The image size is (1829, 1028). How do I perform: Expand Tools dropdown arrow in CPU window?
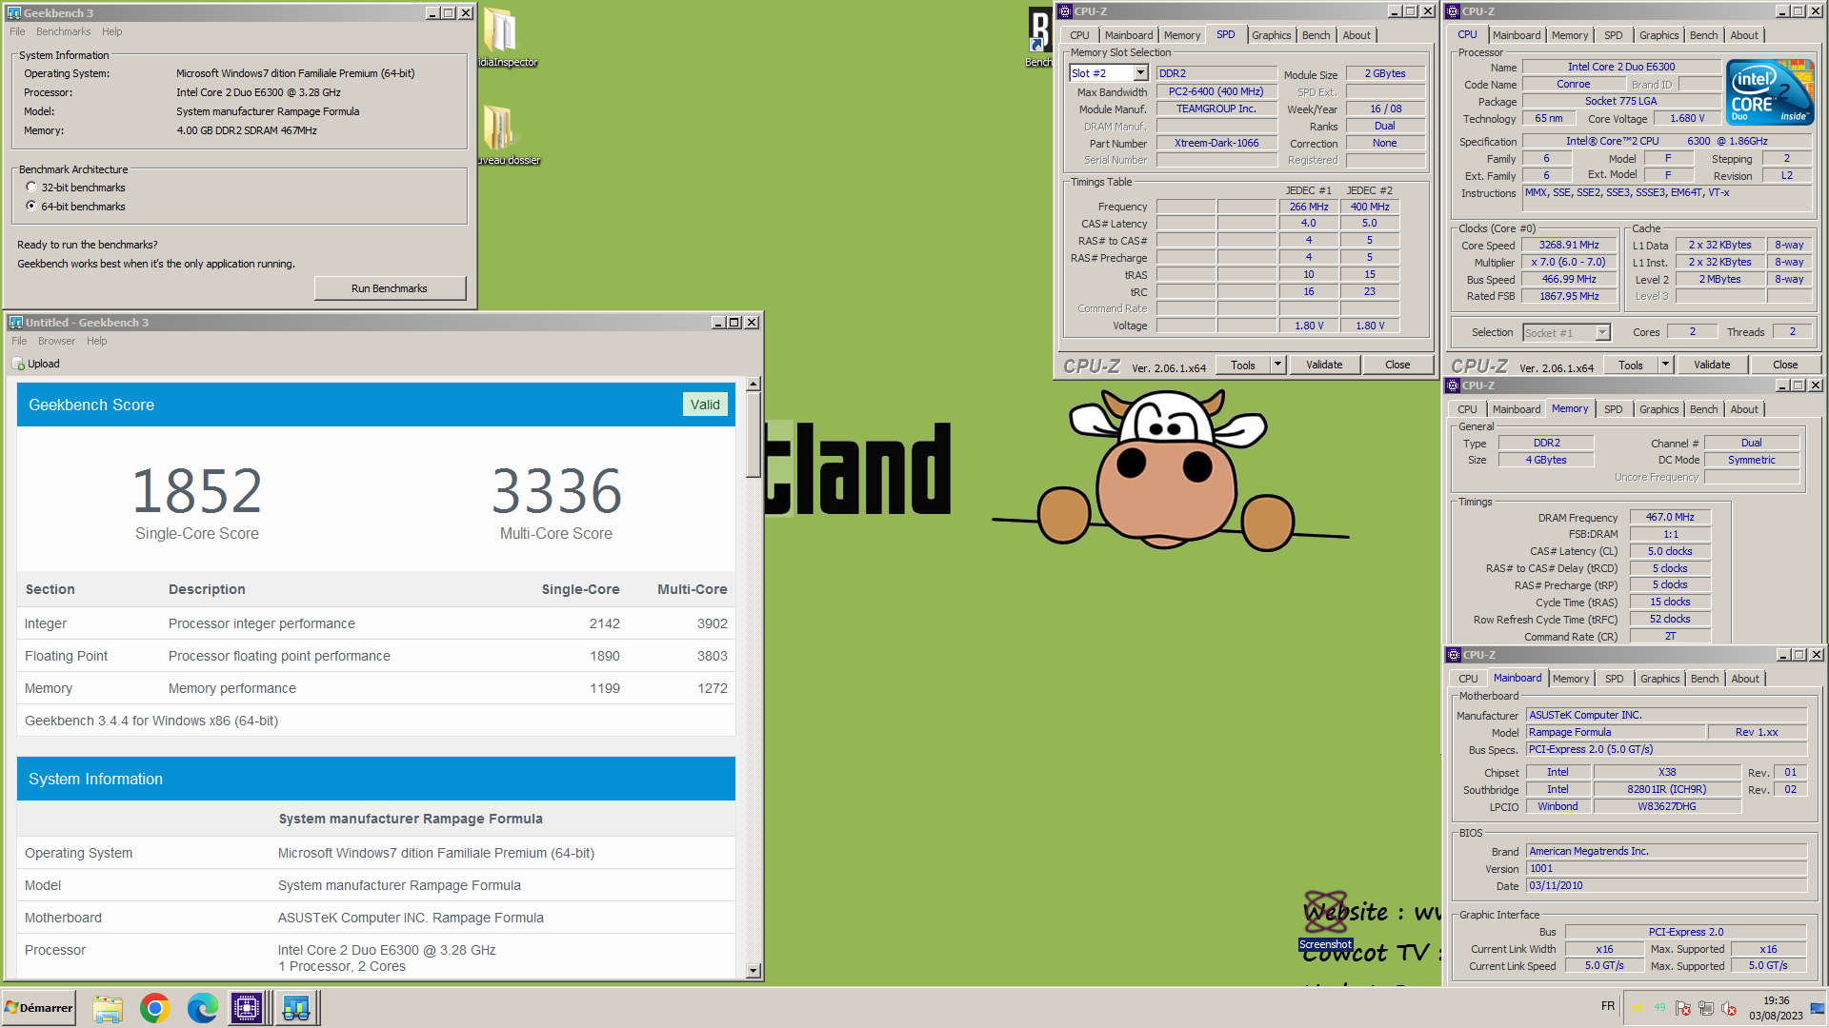(1665, 365)
